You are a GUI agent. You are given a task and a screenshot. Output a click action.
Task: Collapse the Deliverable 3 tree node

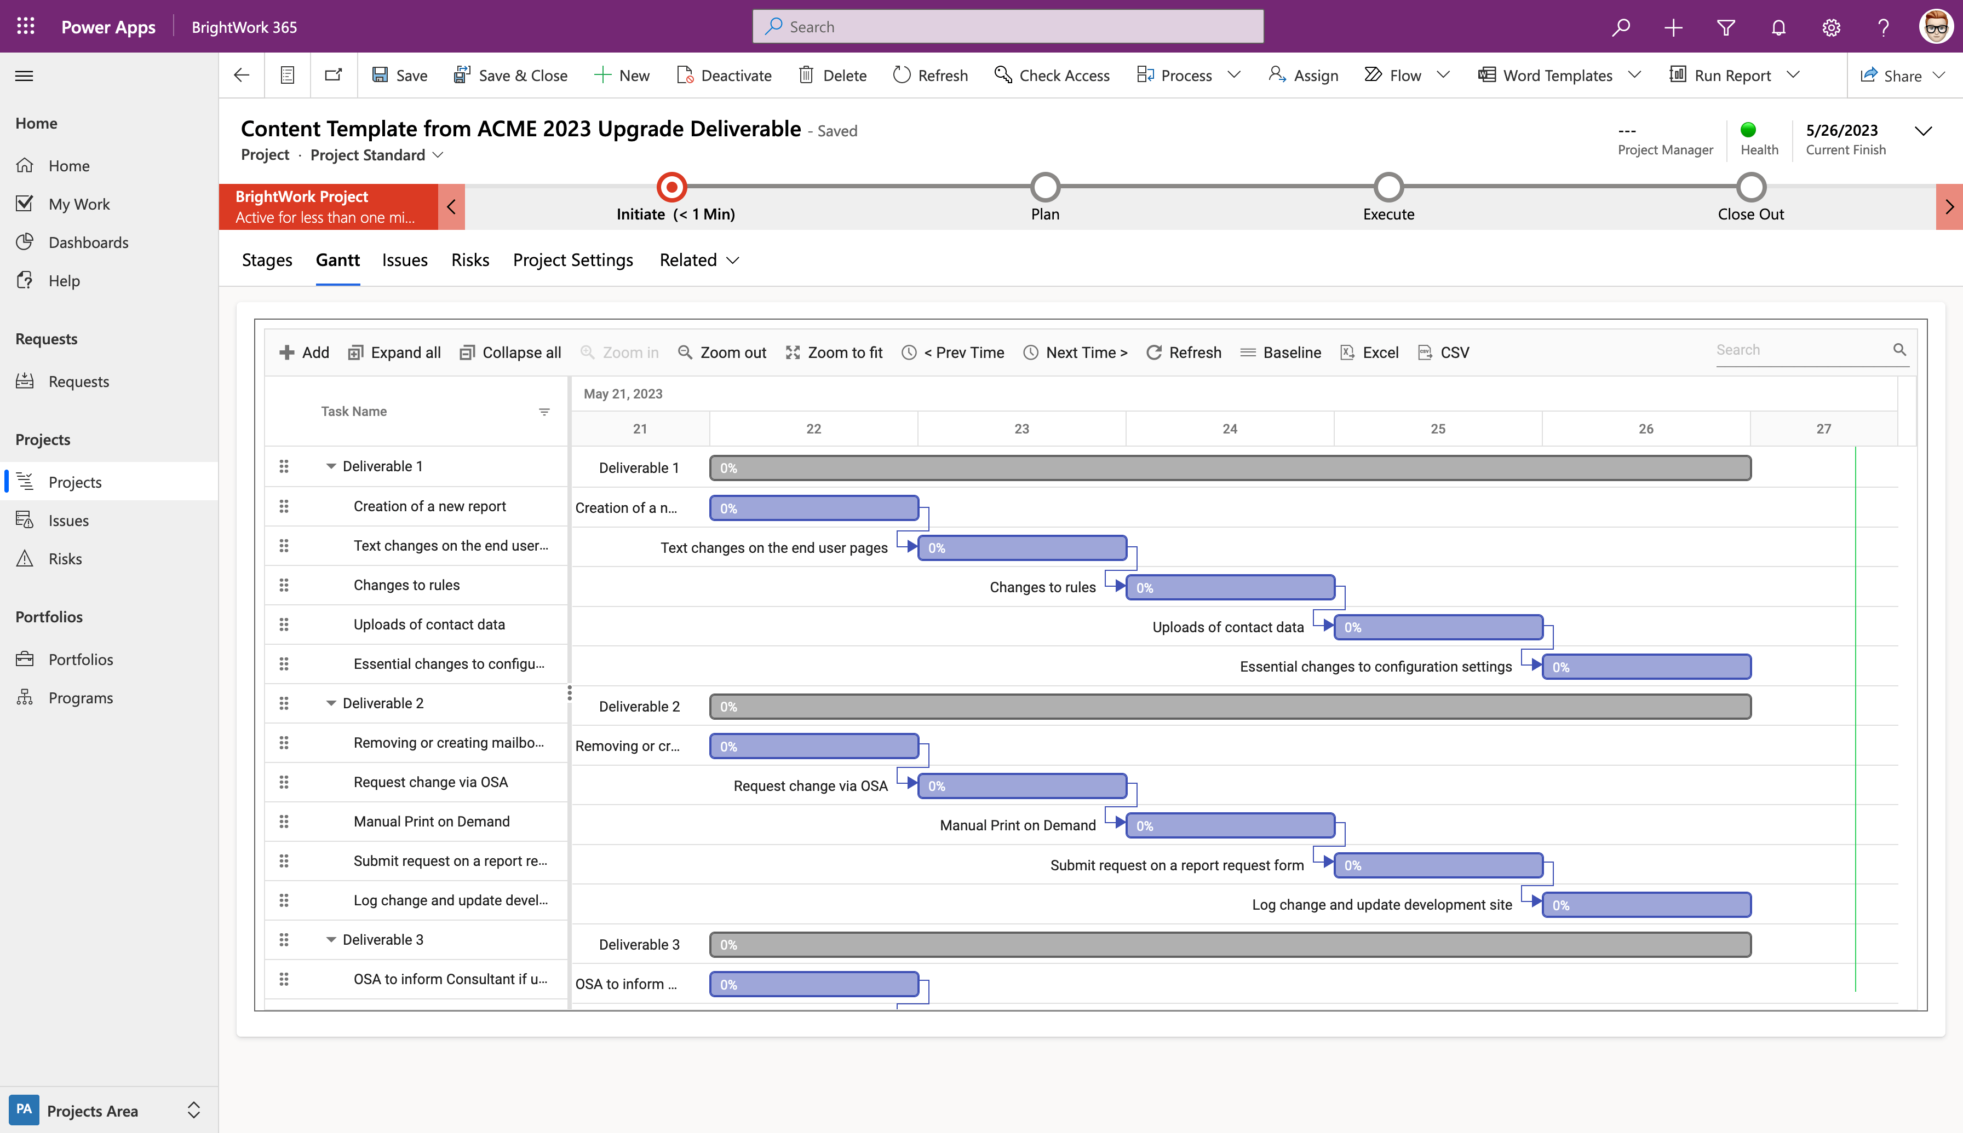[x=331, y=939]
